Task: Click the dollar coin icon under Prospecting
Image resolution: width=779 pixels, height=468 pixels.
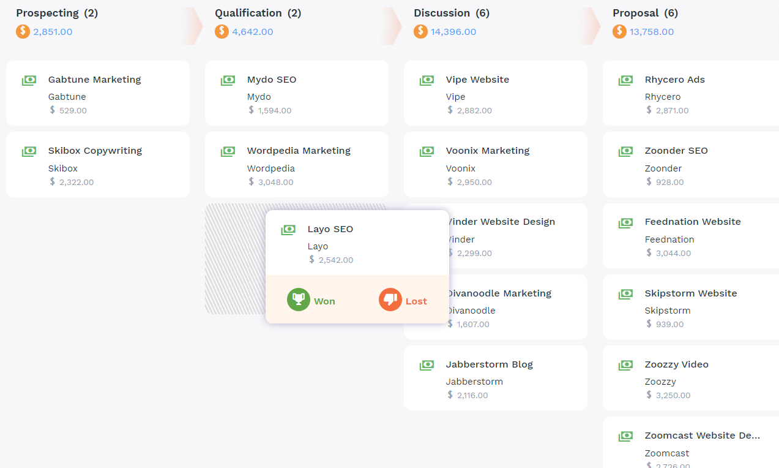Action: 23,31
